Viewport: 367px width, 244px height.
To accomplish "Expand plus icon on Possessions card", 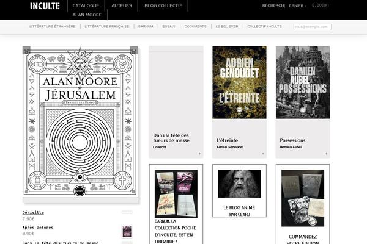I will (x=326, y=154).
